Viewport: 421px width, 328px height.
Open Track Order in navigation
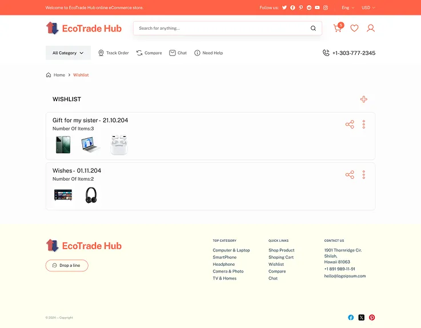click(x=113, y=53)
